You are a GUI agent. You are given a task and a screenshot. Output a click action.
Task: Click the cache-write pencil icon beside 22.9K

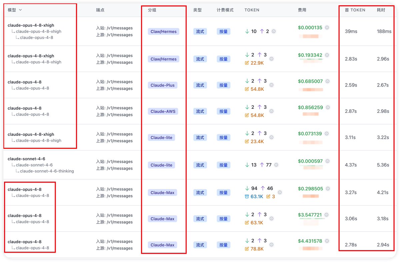[247, 63]
